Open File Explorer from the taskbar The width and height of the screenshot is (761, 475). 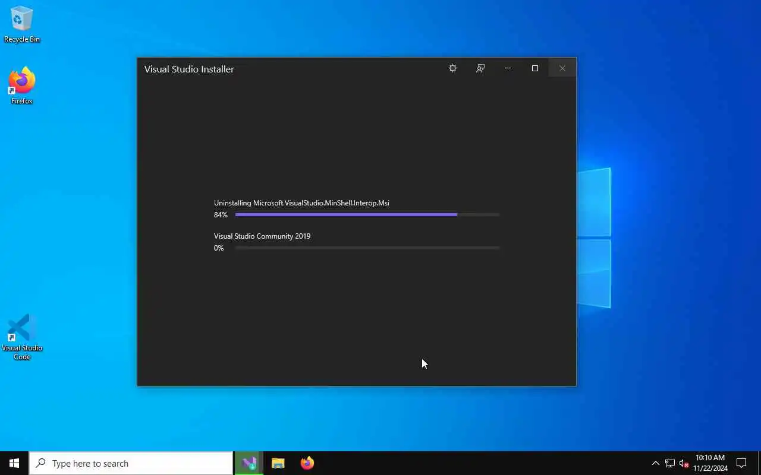278,463
